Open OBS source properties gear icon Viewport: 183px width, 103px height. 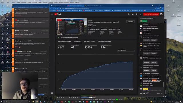tap(73, 97)
